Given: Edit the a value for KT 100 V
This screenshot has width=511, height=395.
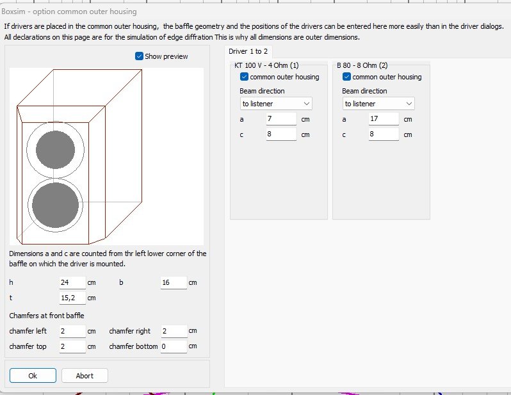Looking at the screenshot, I should click(281, 118).
